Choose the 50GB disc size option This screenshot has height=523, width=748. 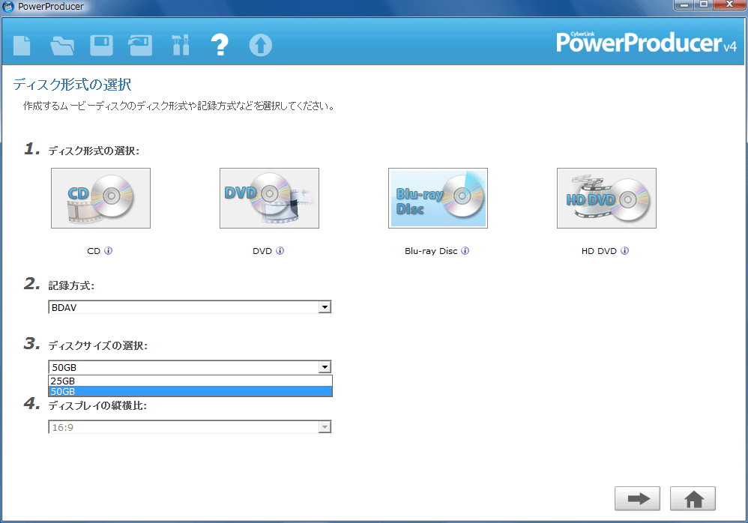[x=190, y=391]
